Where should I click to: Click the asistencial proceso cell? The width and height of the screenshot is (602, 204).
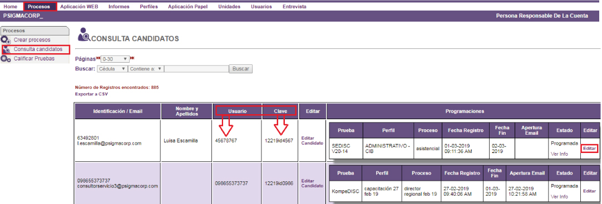428,149
